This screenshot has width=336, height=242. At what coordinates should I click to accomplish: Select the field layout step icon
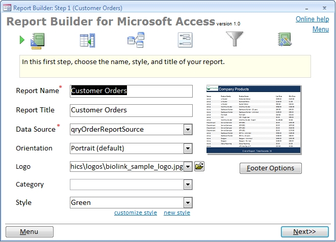click(185, 40)
